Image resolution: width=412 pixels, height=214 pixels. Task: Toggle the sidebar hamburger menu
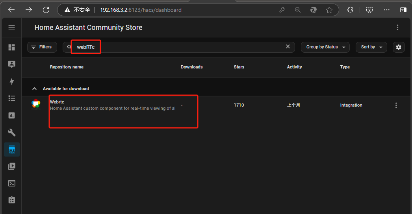tap(11, 27)
